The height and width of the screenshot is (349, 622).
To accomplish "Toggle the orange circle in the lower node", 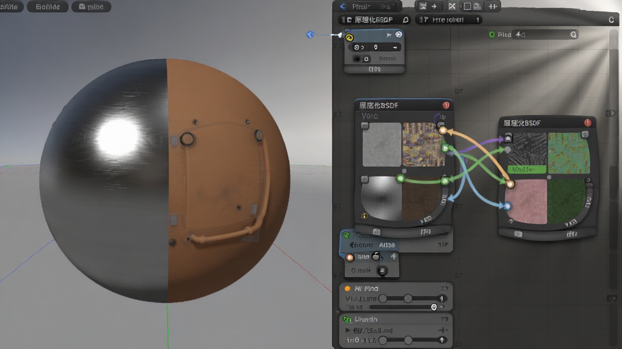I will coord(349,258).
